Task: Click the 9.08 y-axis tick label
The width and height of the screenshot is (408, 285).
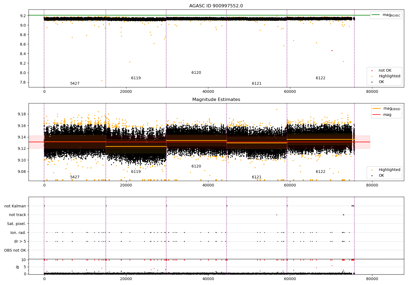Action: (x=22, y=172)
